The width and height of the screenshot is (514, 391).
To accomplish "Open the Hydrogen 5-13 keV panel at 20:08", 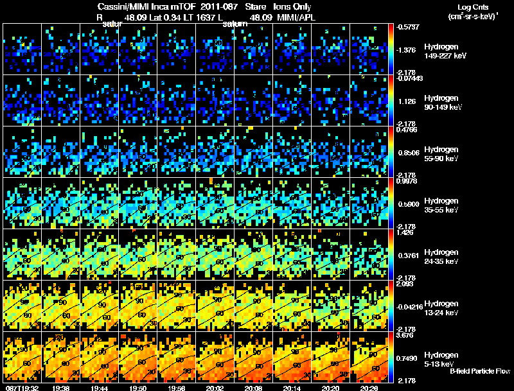I will coord(253,357).
